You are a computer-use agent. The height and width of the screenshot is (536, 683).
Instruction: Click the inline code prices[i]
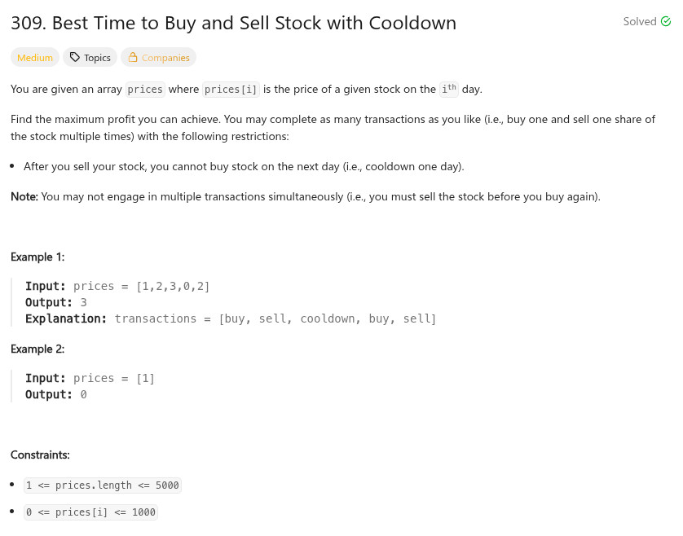(231, 90)
